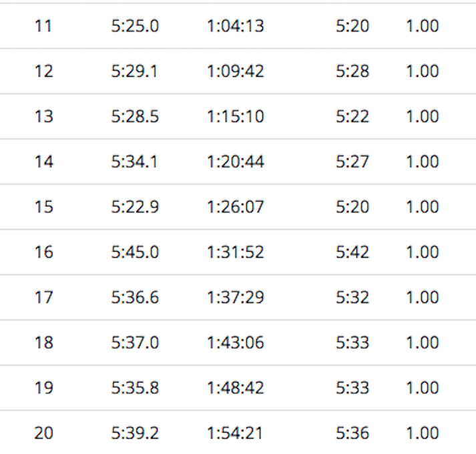Select lap 20 row number
Image resolution: width=476 pixels, height=454 pixels.
[x=43, y=433]
